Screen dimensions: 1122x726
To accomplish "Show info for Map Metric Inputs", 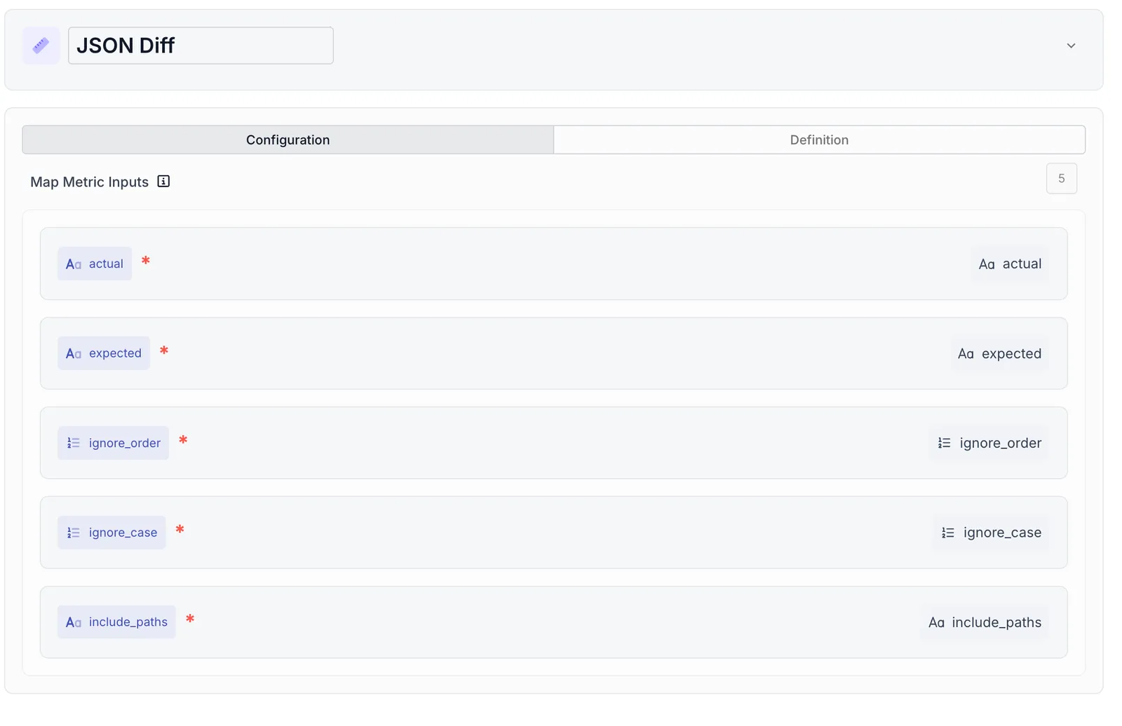I will coord(163,181).
